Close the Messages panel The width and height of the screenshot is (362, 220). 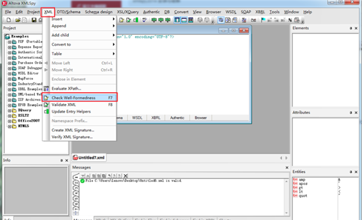coord(287,168)
